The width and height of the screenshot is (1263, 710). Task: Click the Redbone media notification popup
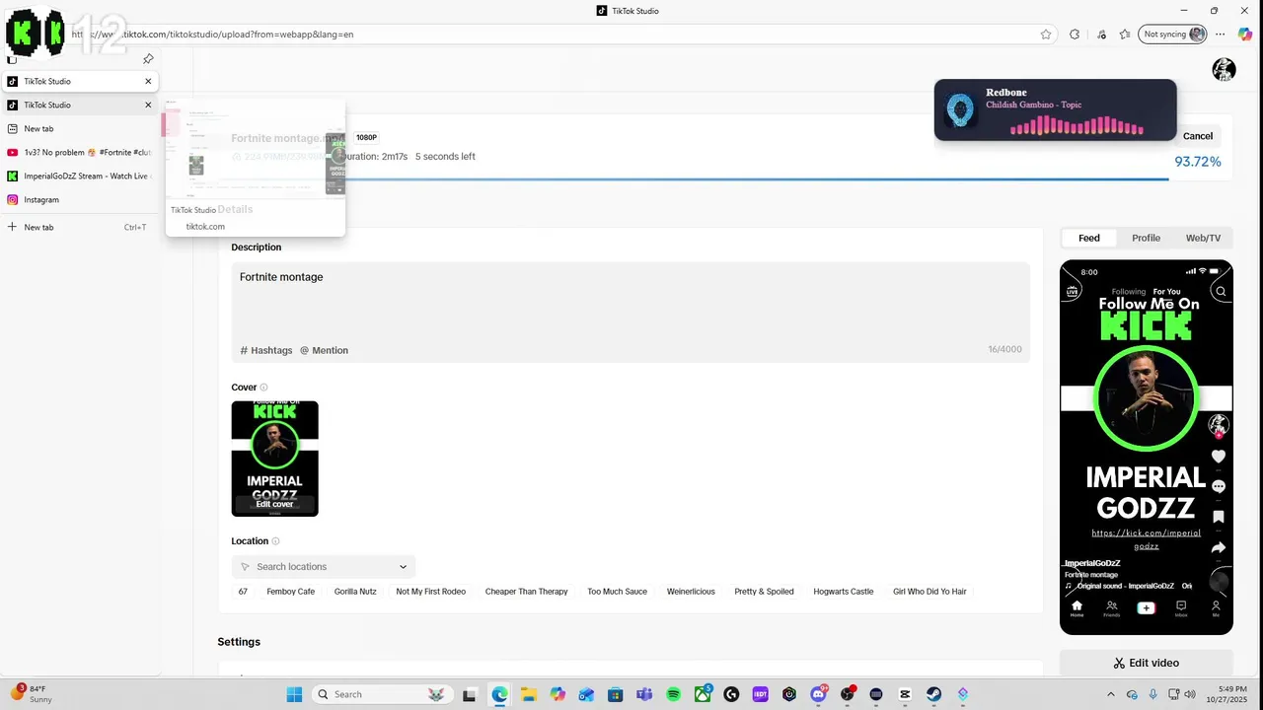pyautogui.click(x=1055, y=109)
